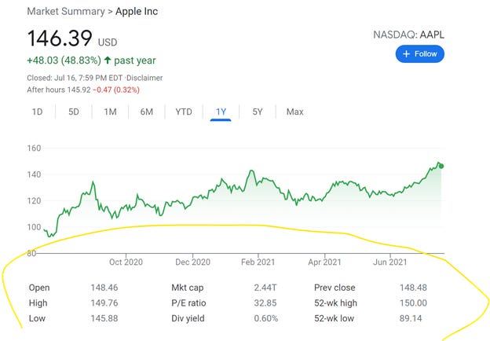Show the 6M chart tab
Viewport: 490px width, 341px height.
click(147, 112)
